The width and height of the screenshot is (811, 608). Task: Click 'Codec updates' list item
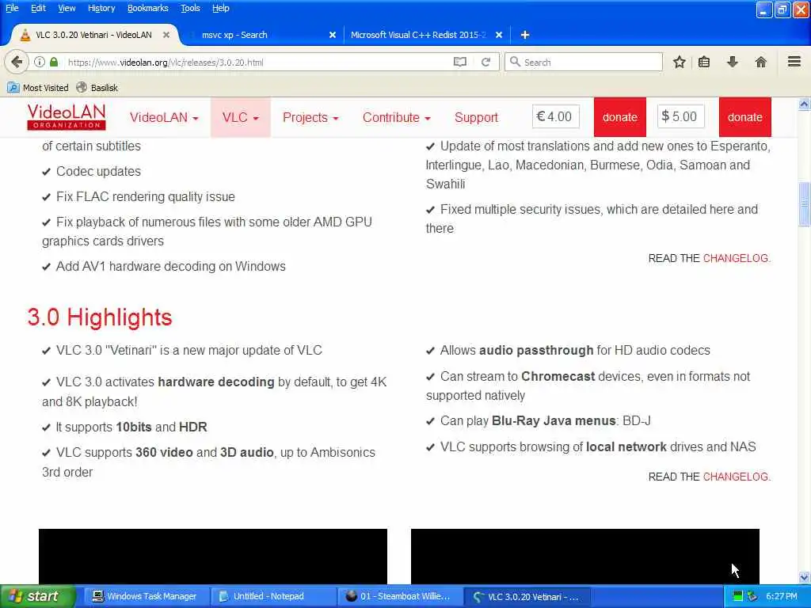tap(98, 171)
